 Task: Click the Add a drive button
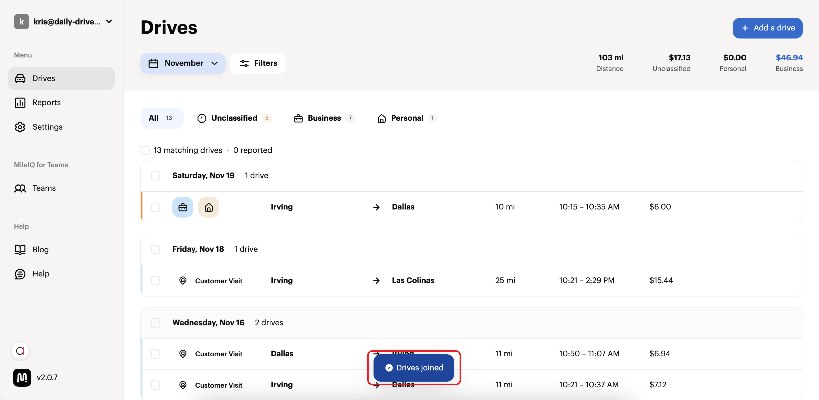coord(767,28)
